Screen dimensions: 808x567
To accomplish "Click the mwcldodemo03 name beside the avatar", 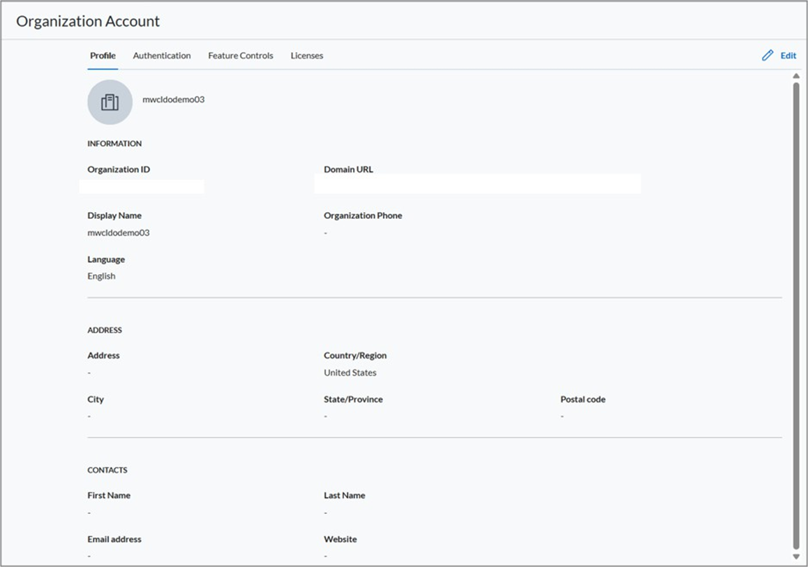I will pos(174,100).
